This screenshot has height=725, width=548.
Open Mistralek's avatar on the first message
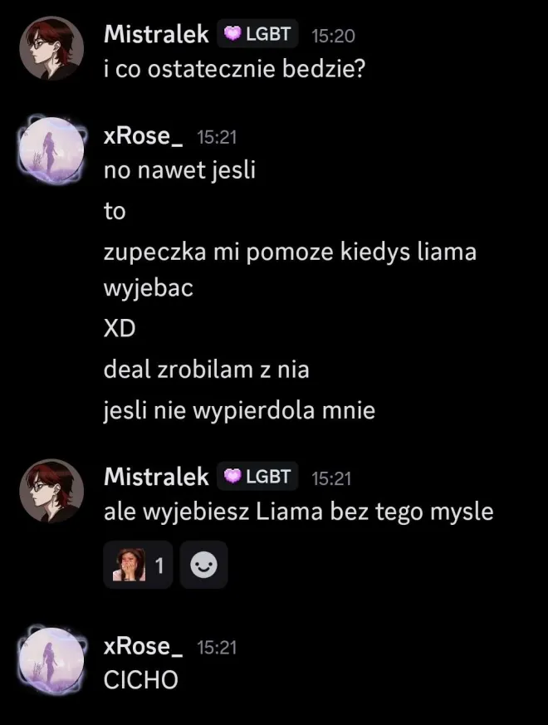tap(51, 49)
